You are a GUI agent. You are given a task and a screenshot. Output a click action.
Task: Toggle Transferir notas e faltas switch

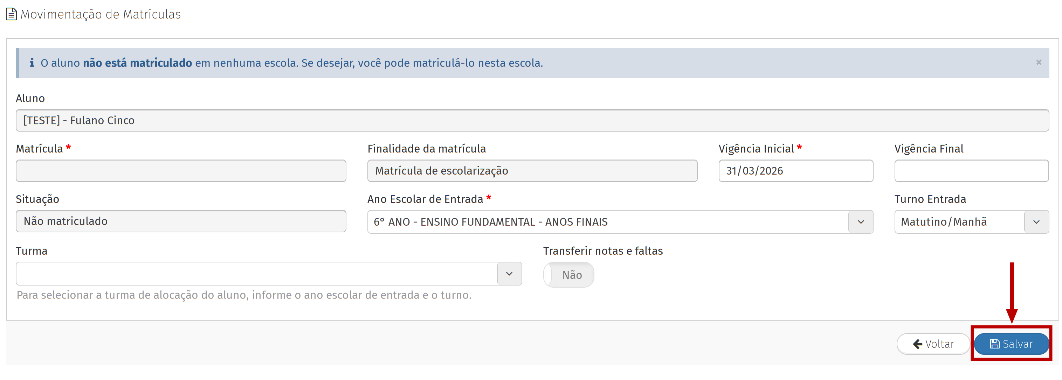point(568,275)
